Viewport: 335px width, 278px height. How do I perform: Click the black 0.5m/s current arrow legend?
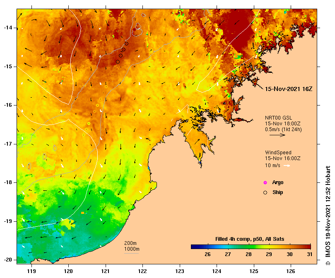coord(277,135)
